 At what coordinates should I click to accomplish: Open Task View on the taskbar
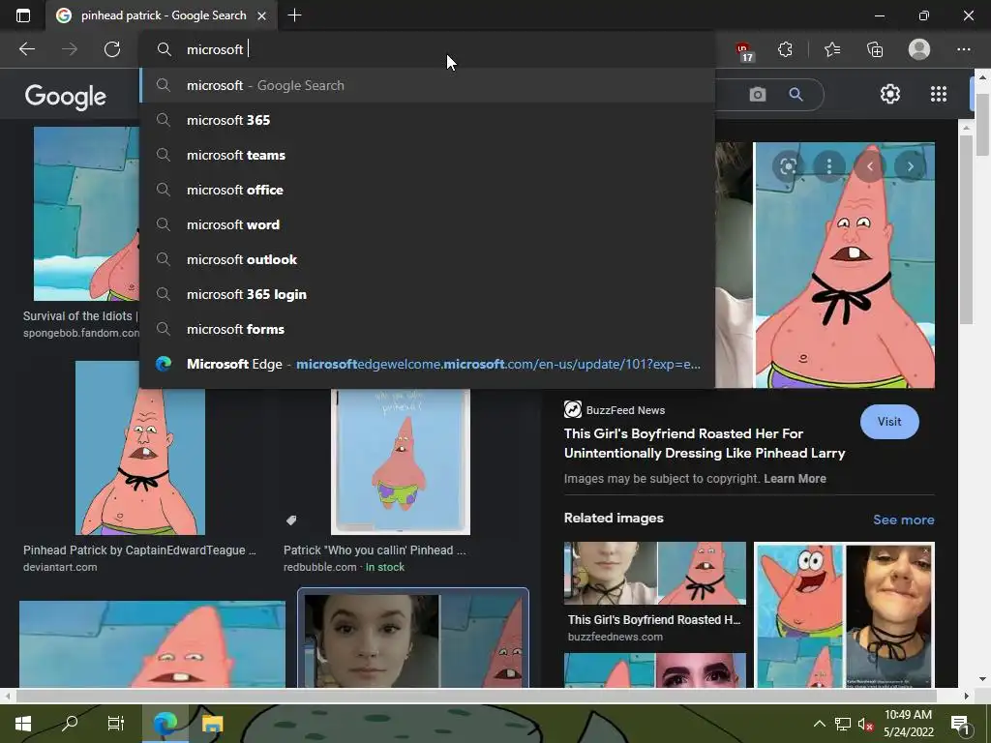click(116, 724)
